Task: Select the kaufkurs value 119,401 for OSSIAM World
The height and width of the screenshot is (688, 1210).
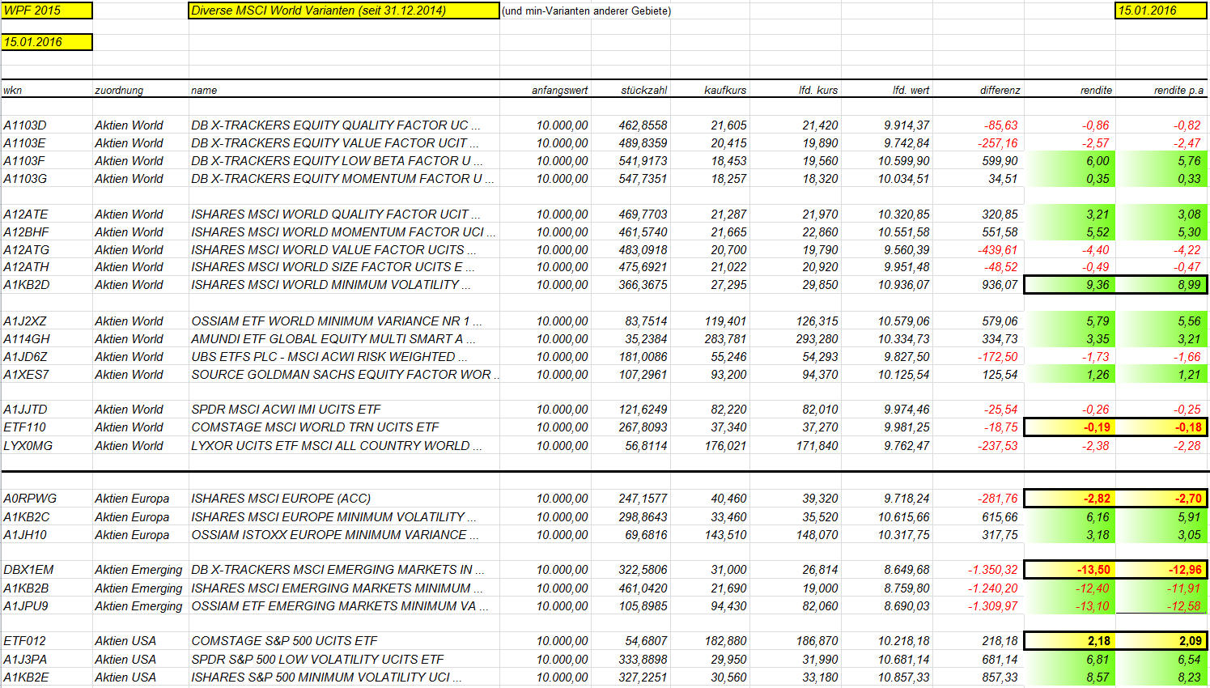Action: coord(725,321)
